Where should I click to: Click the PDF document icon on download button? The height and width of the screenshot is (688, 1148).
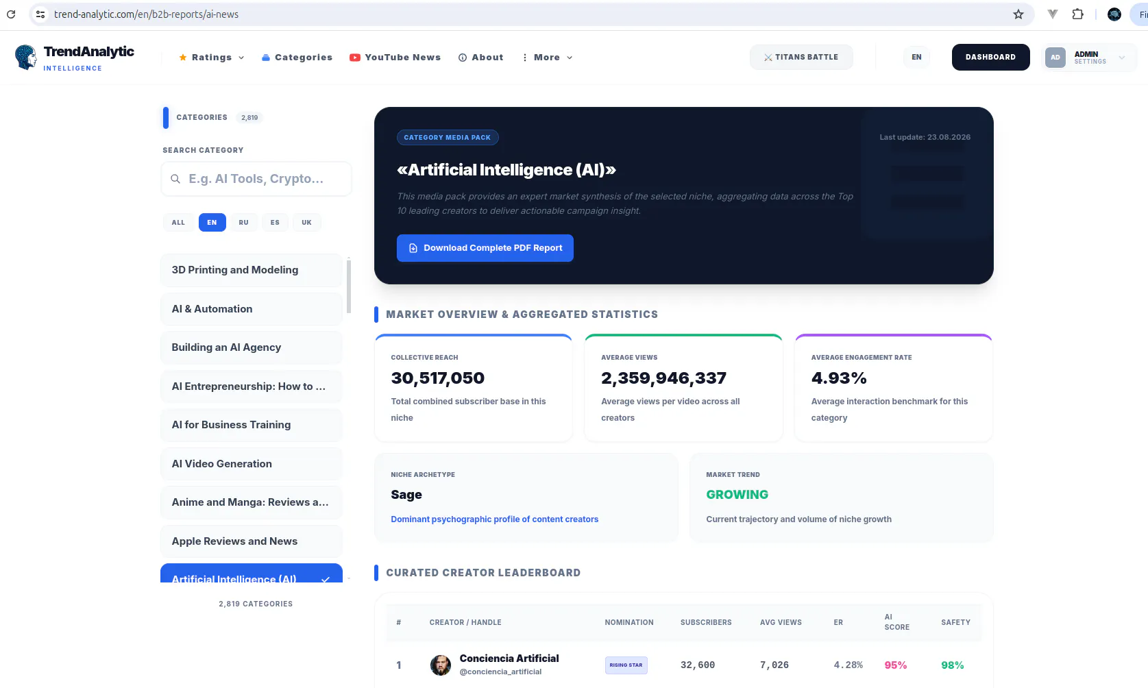[x=413, y=248]
